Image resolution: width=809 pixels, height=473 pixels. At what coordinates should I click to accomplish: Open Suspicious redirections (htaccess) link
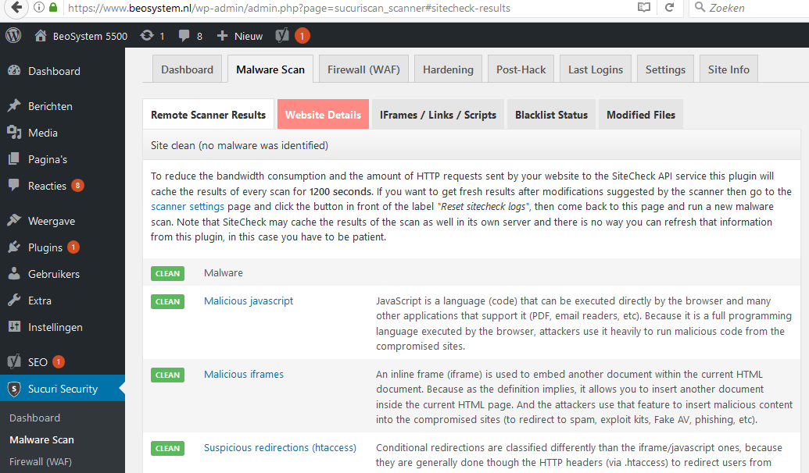280,447
